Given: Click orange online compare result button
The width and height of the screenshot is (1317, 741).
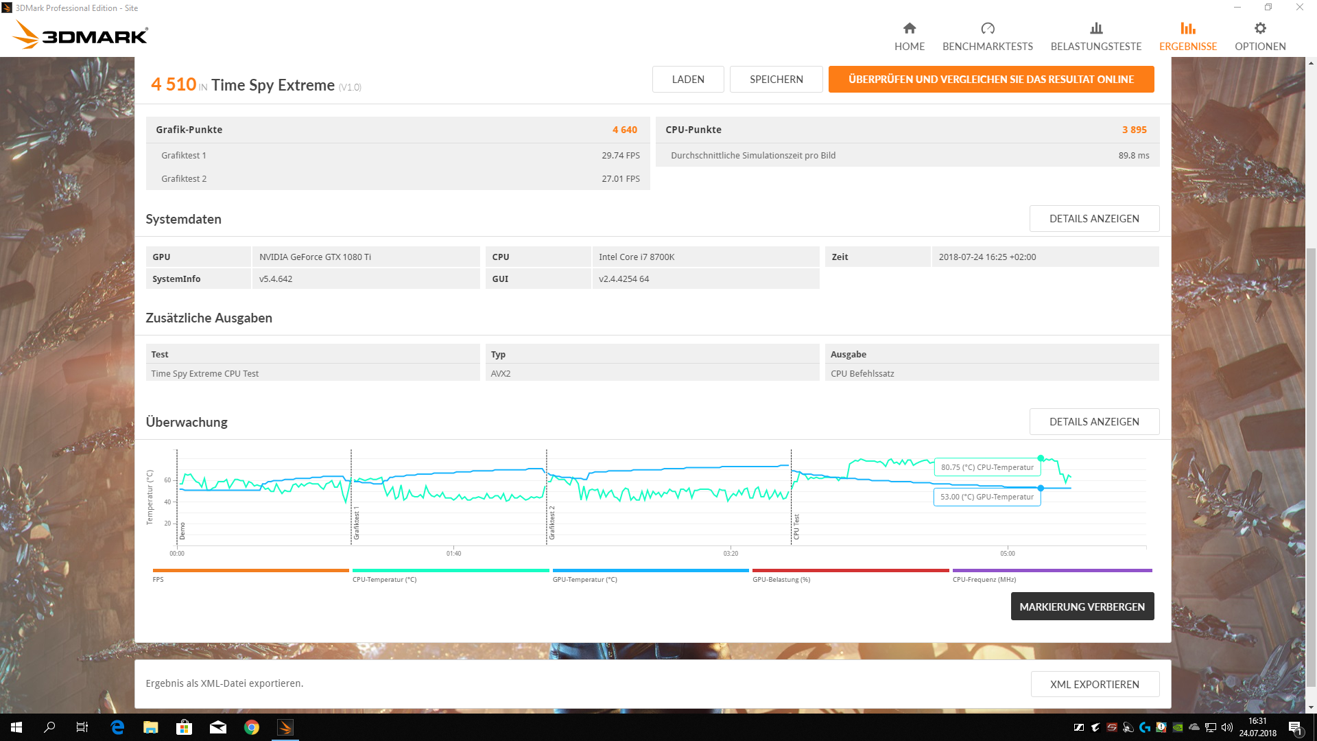Looking at the screenshot, I should [990, 80].
